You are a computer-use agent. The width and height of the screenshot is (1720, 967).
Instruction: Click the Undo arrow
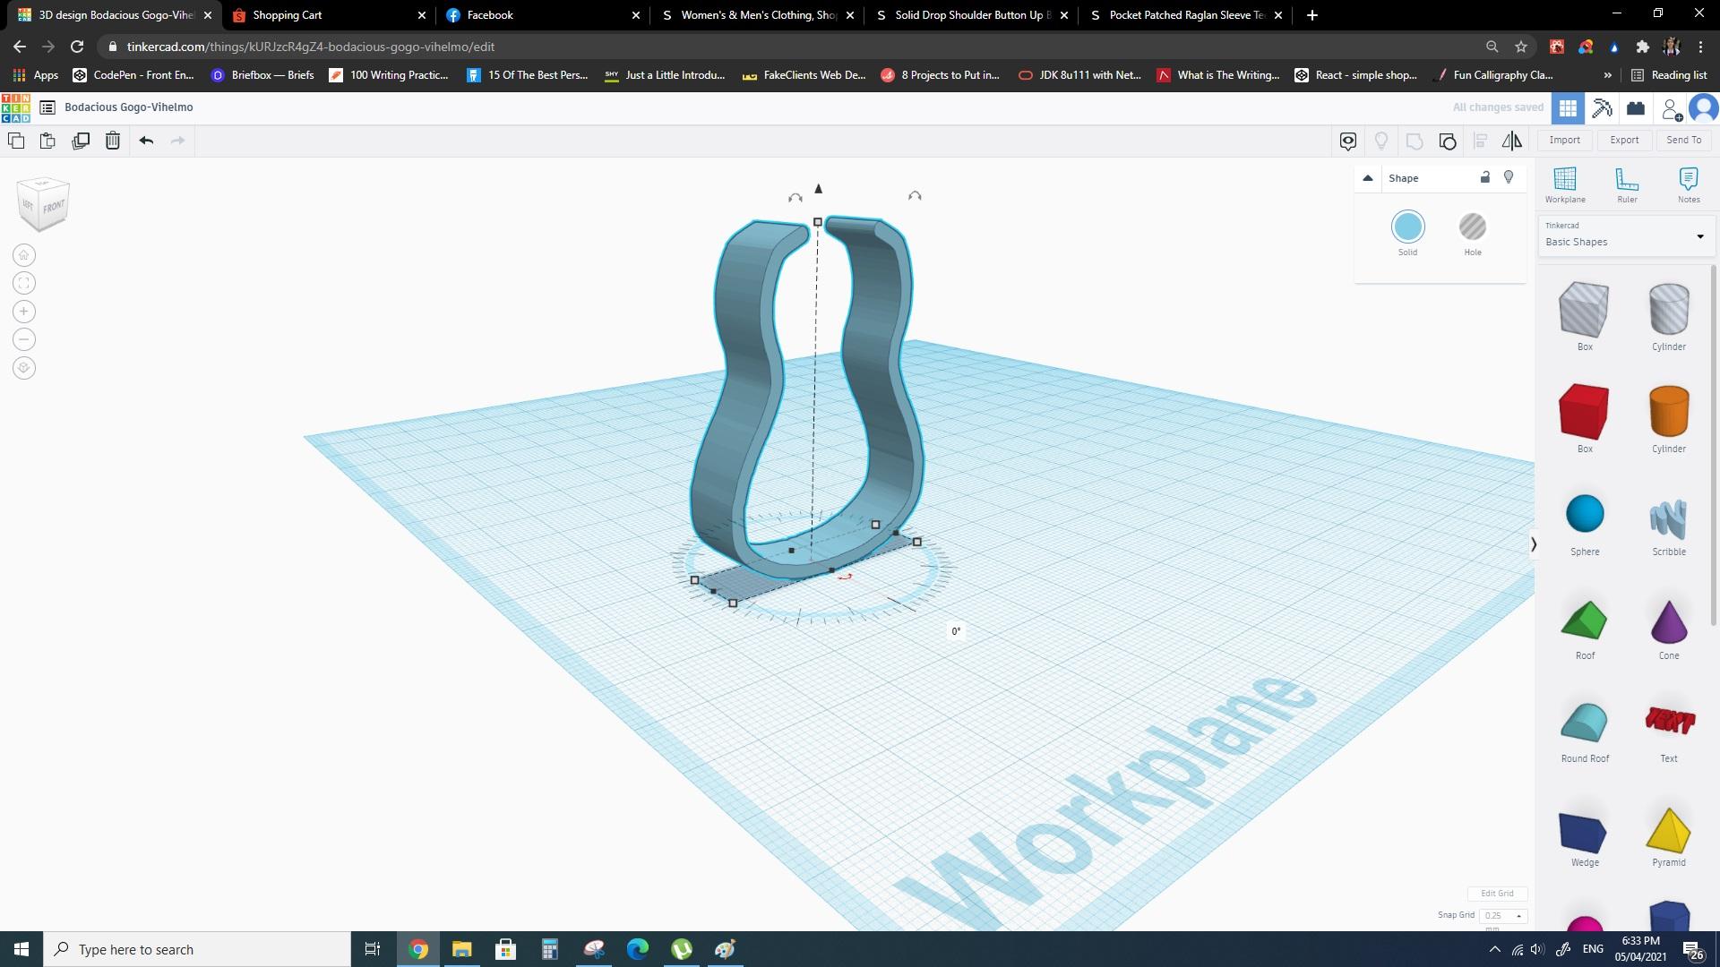click(146, 141)
